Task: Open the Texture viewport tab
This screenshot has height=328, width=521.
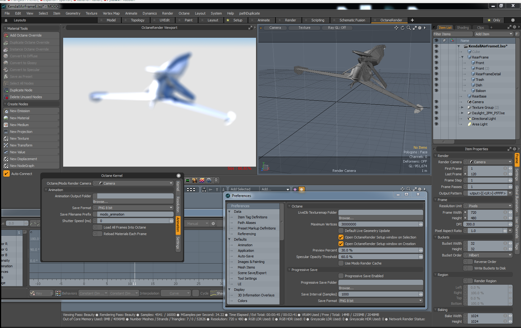Action: click(x=304, y=28)
